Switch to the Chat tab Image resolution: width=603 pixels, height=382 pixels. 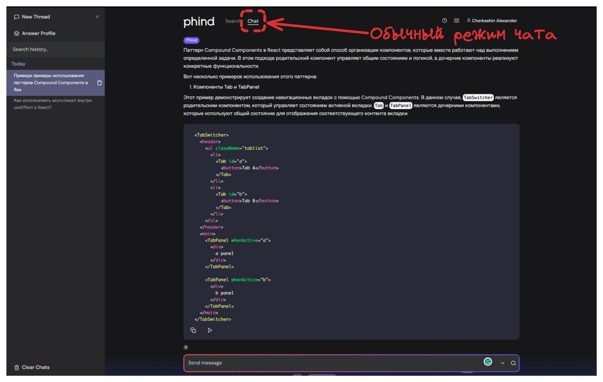pyautogui.click(x=253, y=21)
